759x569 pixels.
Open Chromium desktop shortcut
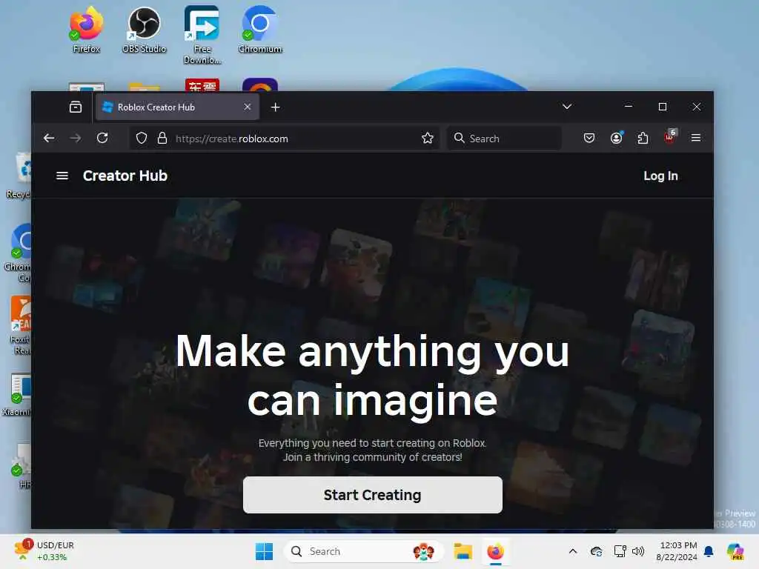point(260,29)
